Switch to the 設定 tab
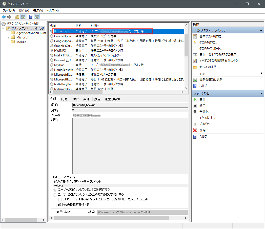The height and width of the screenshot is (229, 265). (97, 99)
